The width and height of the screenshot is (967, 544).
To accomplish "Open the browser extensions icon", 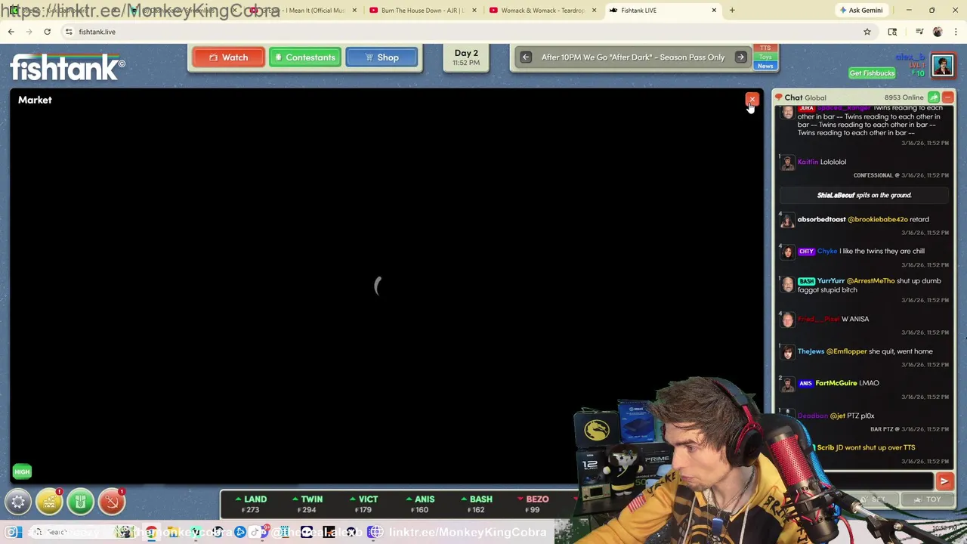I will click(892, 32).
